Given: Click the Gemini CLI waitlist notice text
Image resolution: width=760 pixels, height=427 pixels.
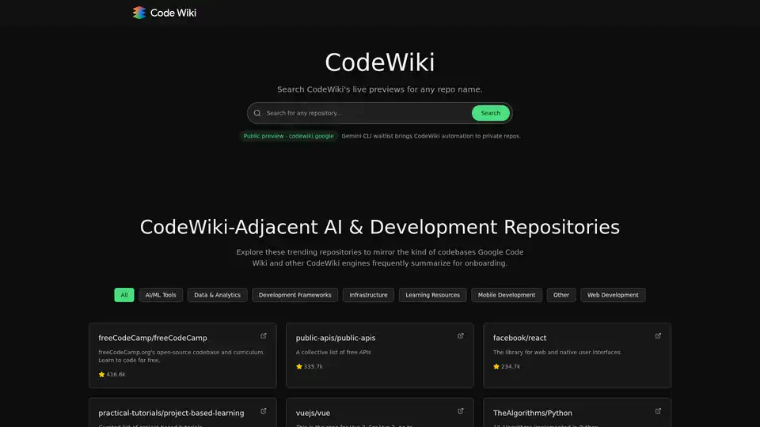Looking at the screenshot, I should coord(431,136).
